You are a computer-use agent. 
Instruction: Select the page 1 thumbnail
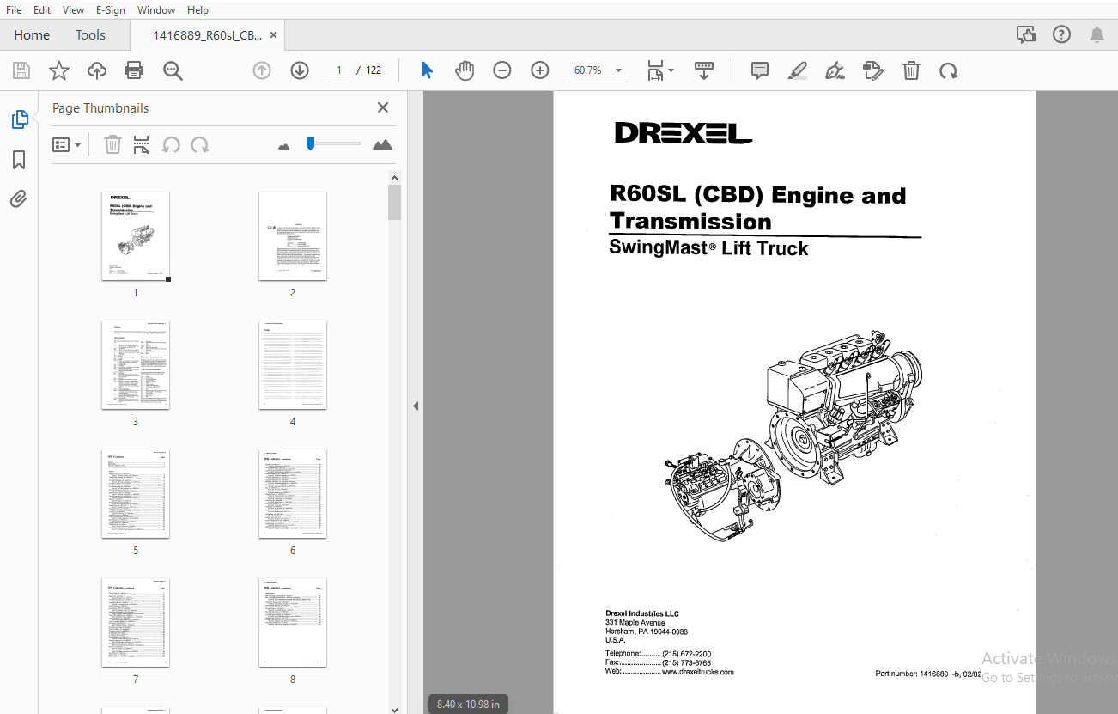click(136, 236)
